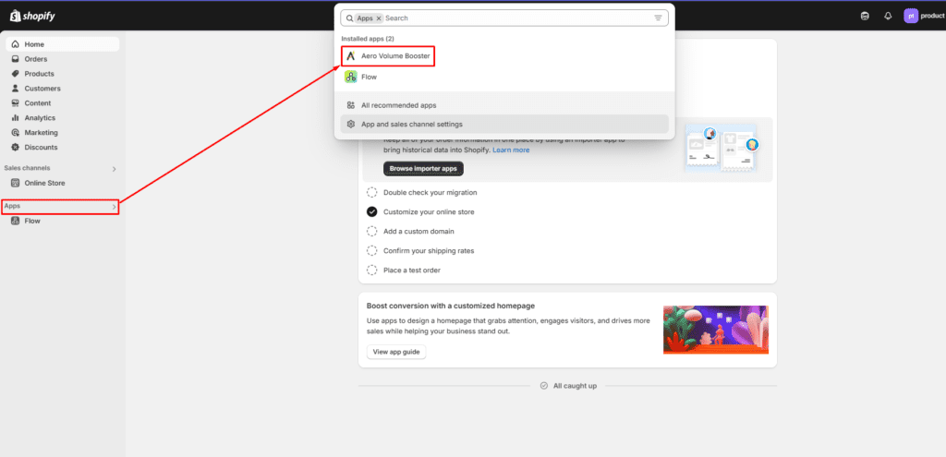Click the Shopify logo
The image size is (946, 457).
[x=32, y=16]
